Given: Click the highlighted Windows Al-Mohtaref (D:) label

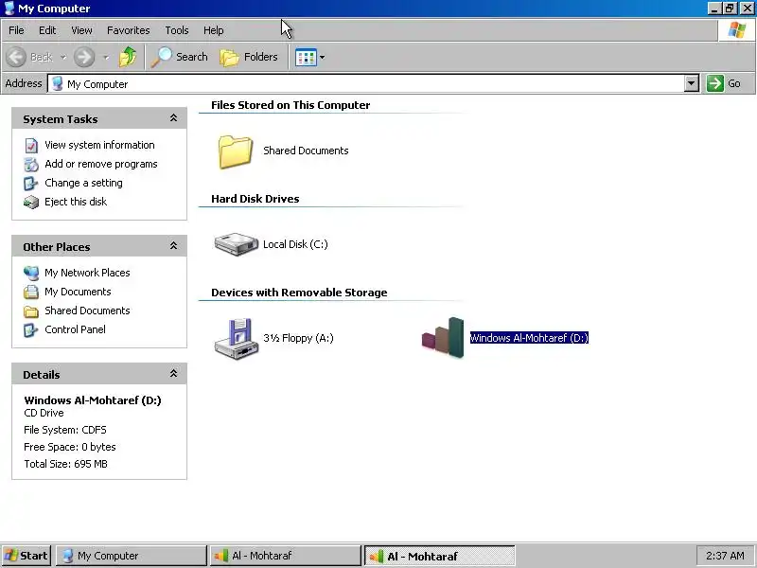Looking at the screenshot, I should pos(529,338).
